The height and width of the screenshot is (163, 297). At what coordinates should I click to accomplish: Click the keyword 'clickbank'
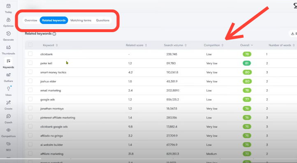point(46,54)
